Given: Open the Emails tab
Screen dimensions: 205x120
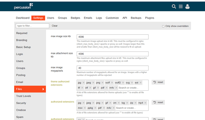Looking at the screenshot, I should coord(88,18).
